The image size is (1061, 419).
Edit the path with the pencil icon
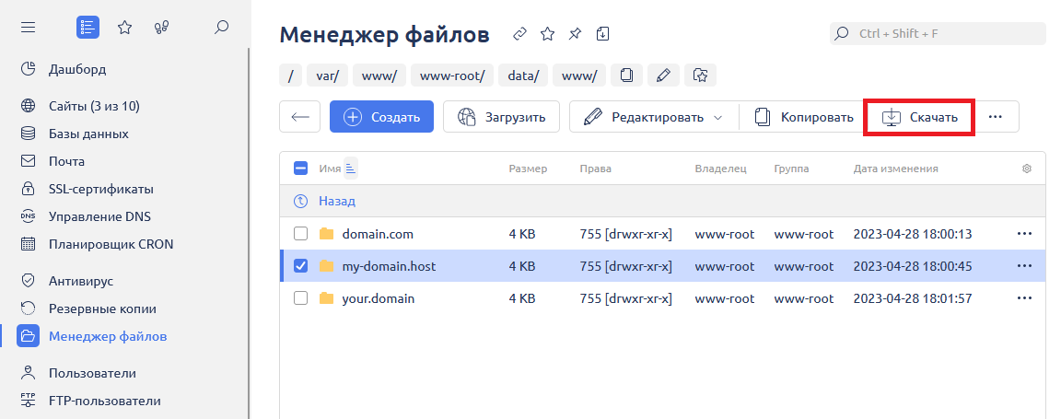(x=663, y=76)
